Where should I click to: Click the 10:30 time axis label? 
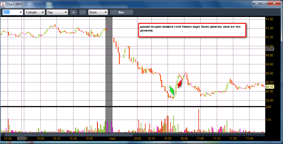(x=168, y=139)
